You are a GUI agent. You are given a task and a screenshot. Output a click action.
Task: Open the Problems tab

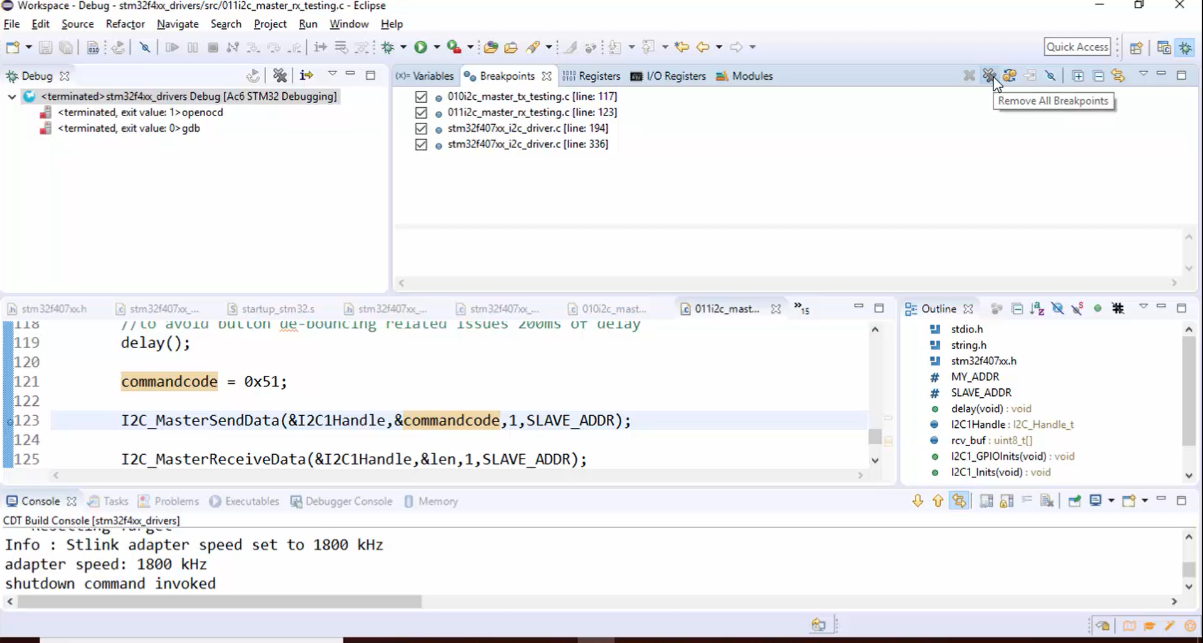click(x=168, y=501)
